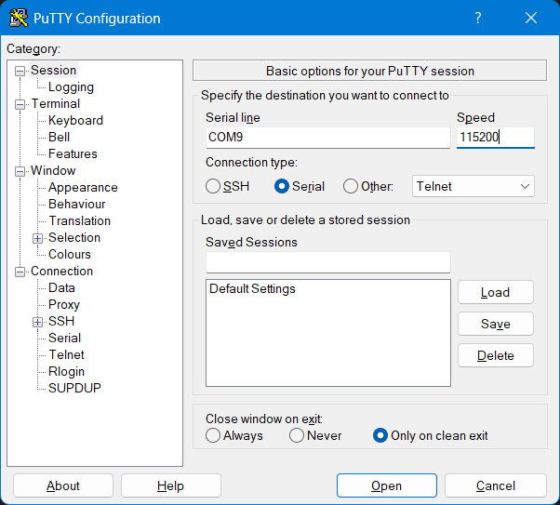
Task: Collapse the Session tree node
Action: 20,71
